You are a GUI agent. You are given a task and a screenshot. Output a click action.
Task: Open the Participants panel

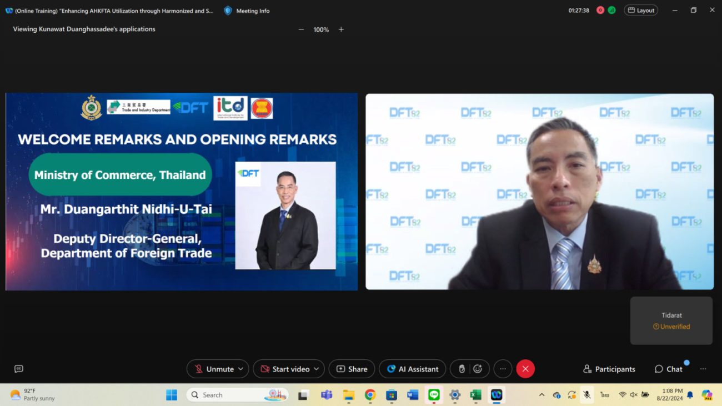pyautogui.click(x=609, y=369)
